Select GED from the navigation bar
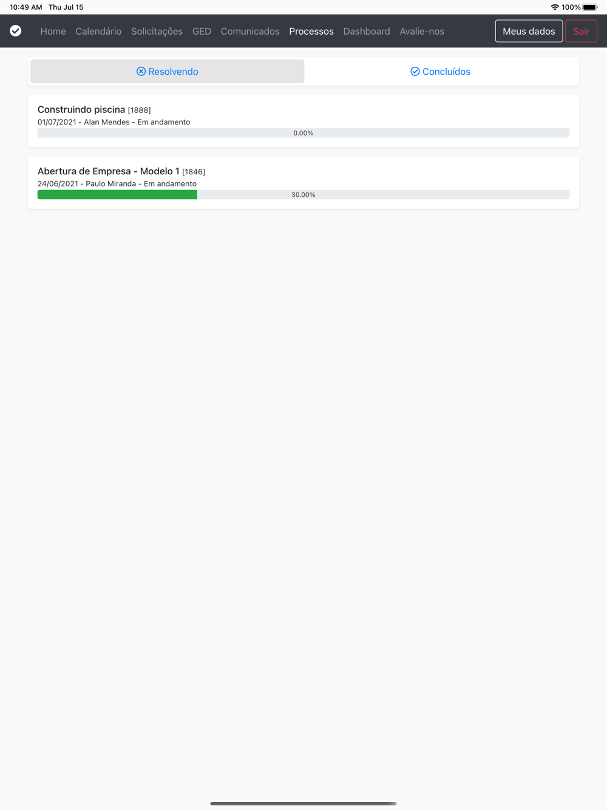 pos(202,31)
